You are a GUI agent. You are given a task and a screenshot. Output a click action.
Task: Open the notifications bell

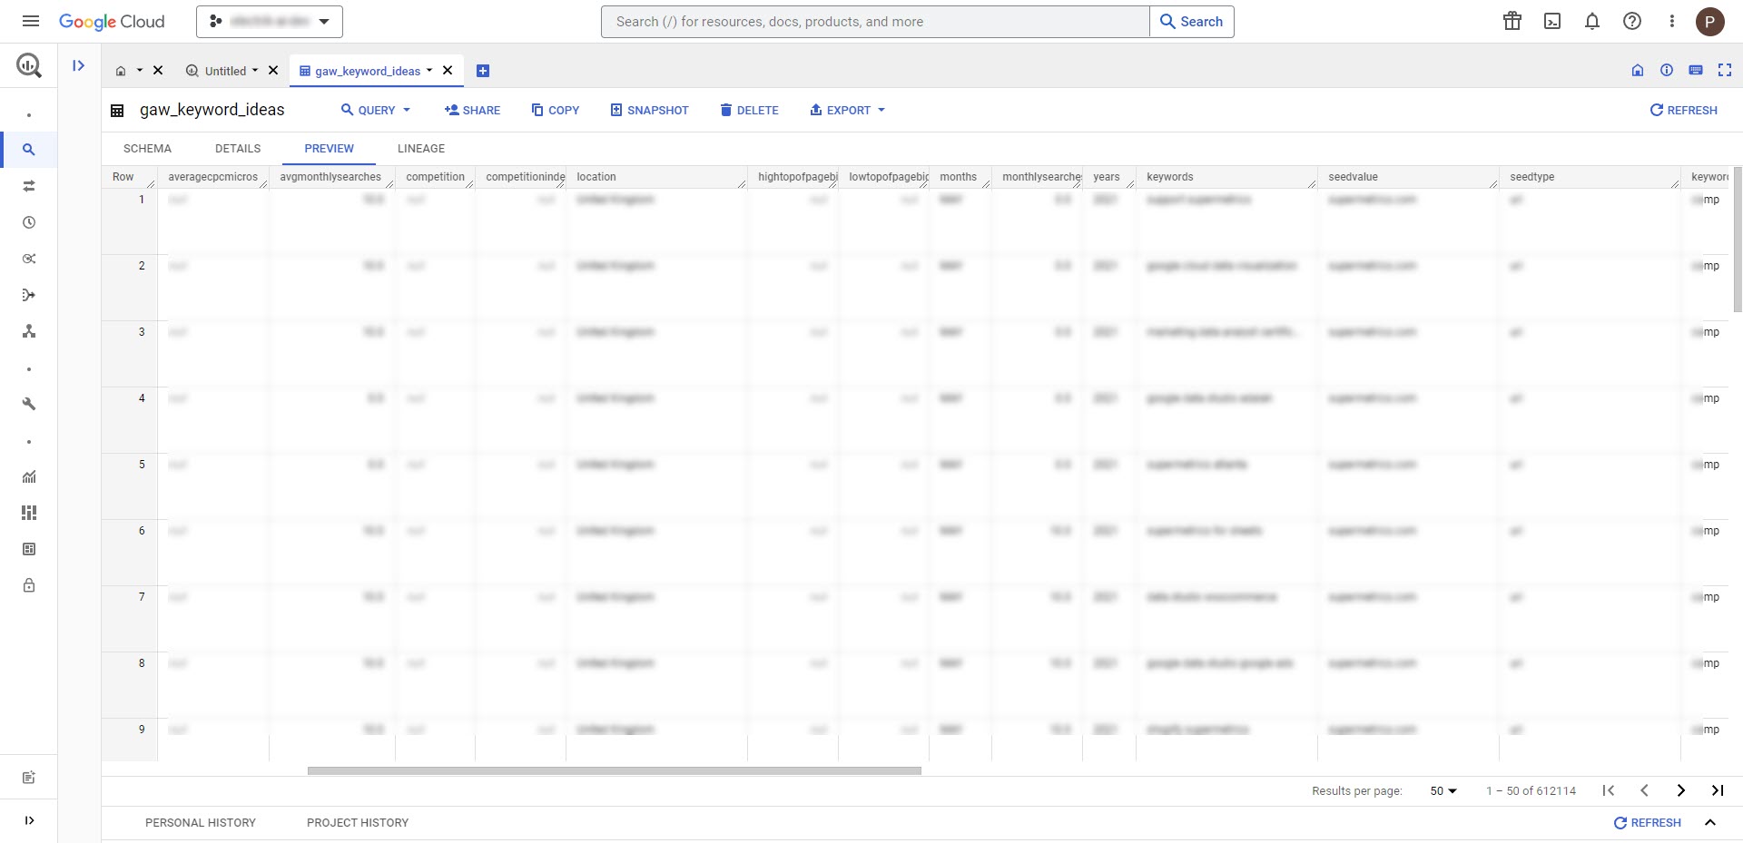1592,21
